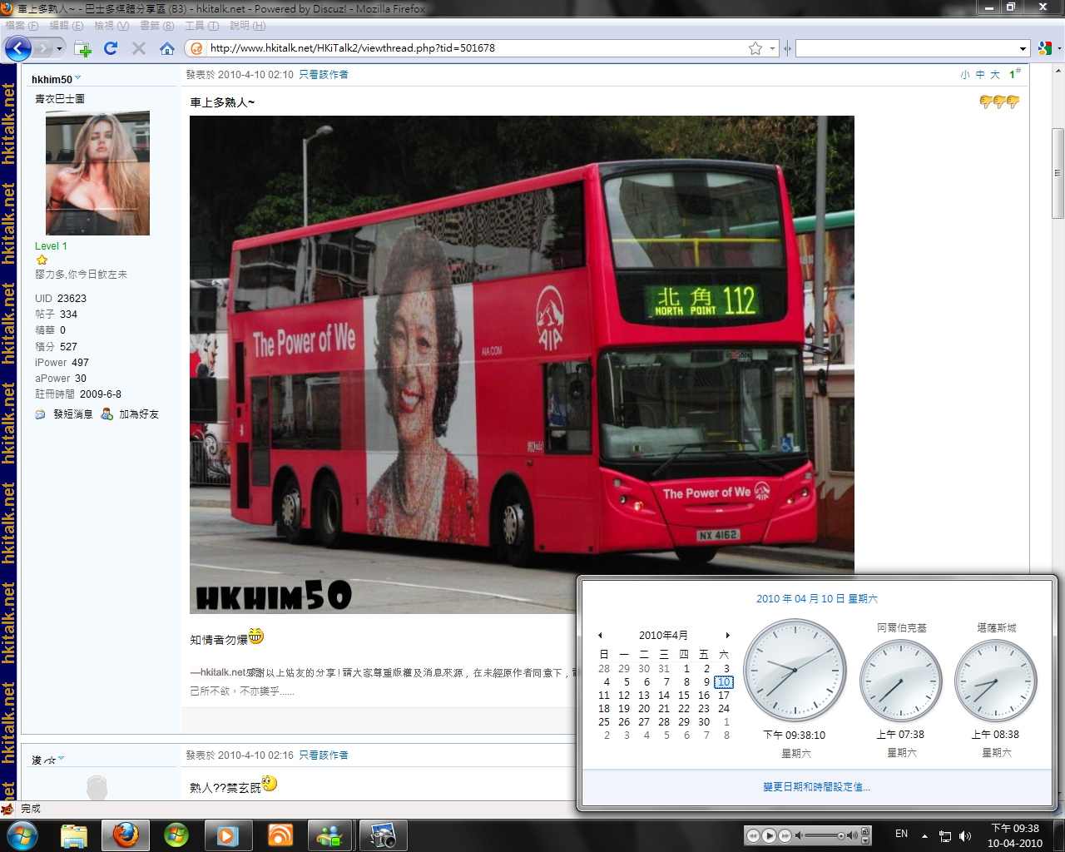This screenshot has height=852, width=1065.
Task: Click the 1# post number link
Action: click(x=1014, y=74)
